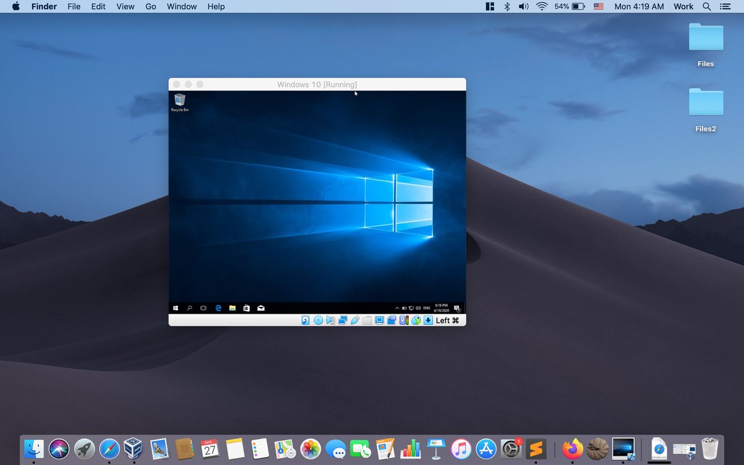Open Recycle Bin on the Windows desktop

(180, 103)
